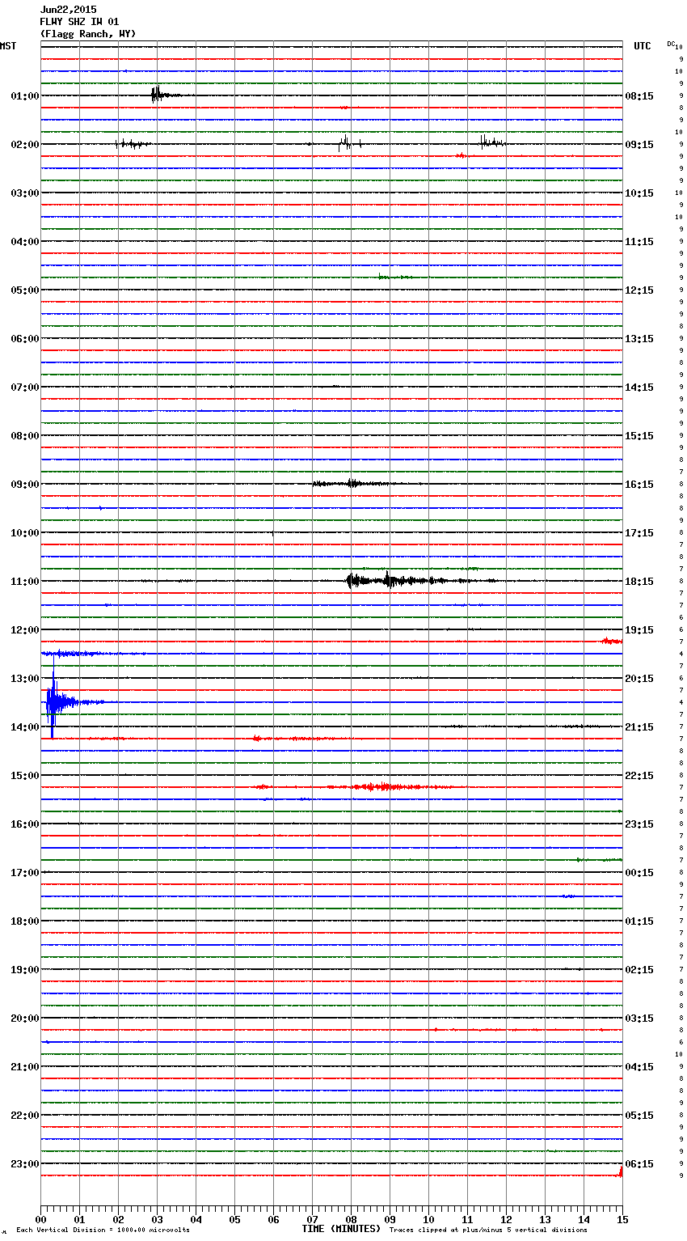Click 'Each Vertical Division = 1000.00 microvolts' footnote
Screen dimensions: 687x1241
(x=103, y=1230)
